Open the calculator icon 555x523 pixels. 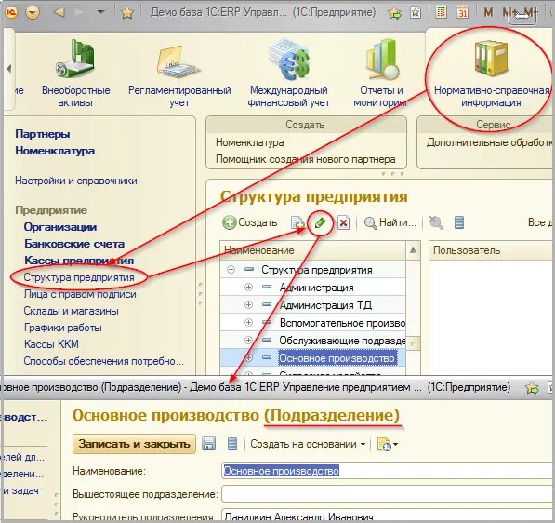pyautogui.click(x=441, y=12)
